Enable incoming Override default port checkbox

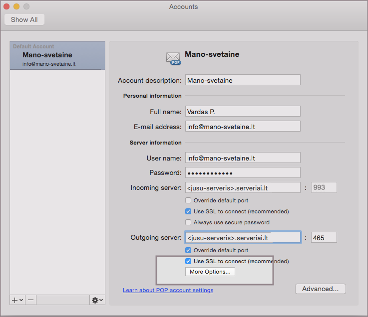pyautogui.click(x=188, y=200)
